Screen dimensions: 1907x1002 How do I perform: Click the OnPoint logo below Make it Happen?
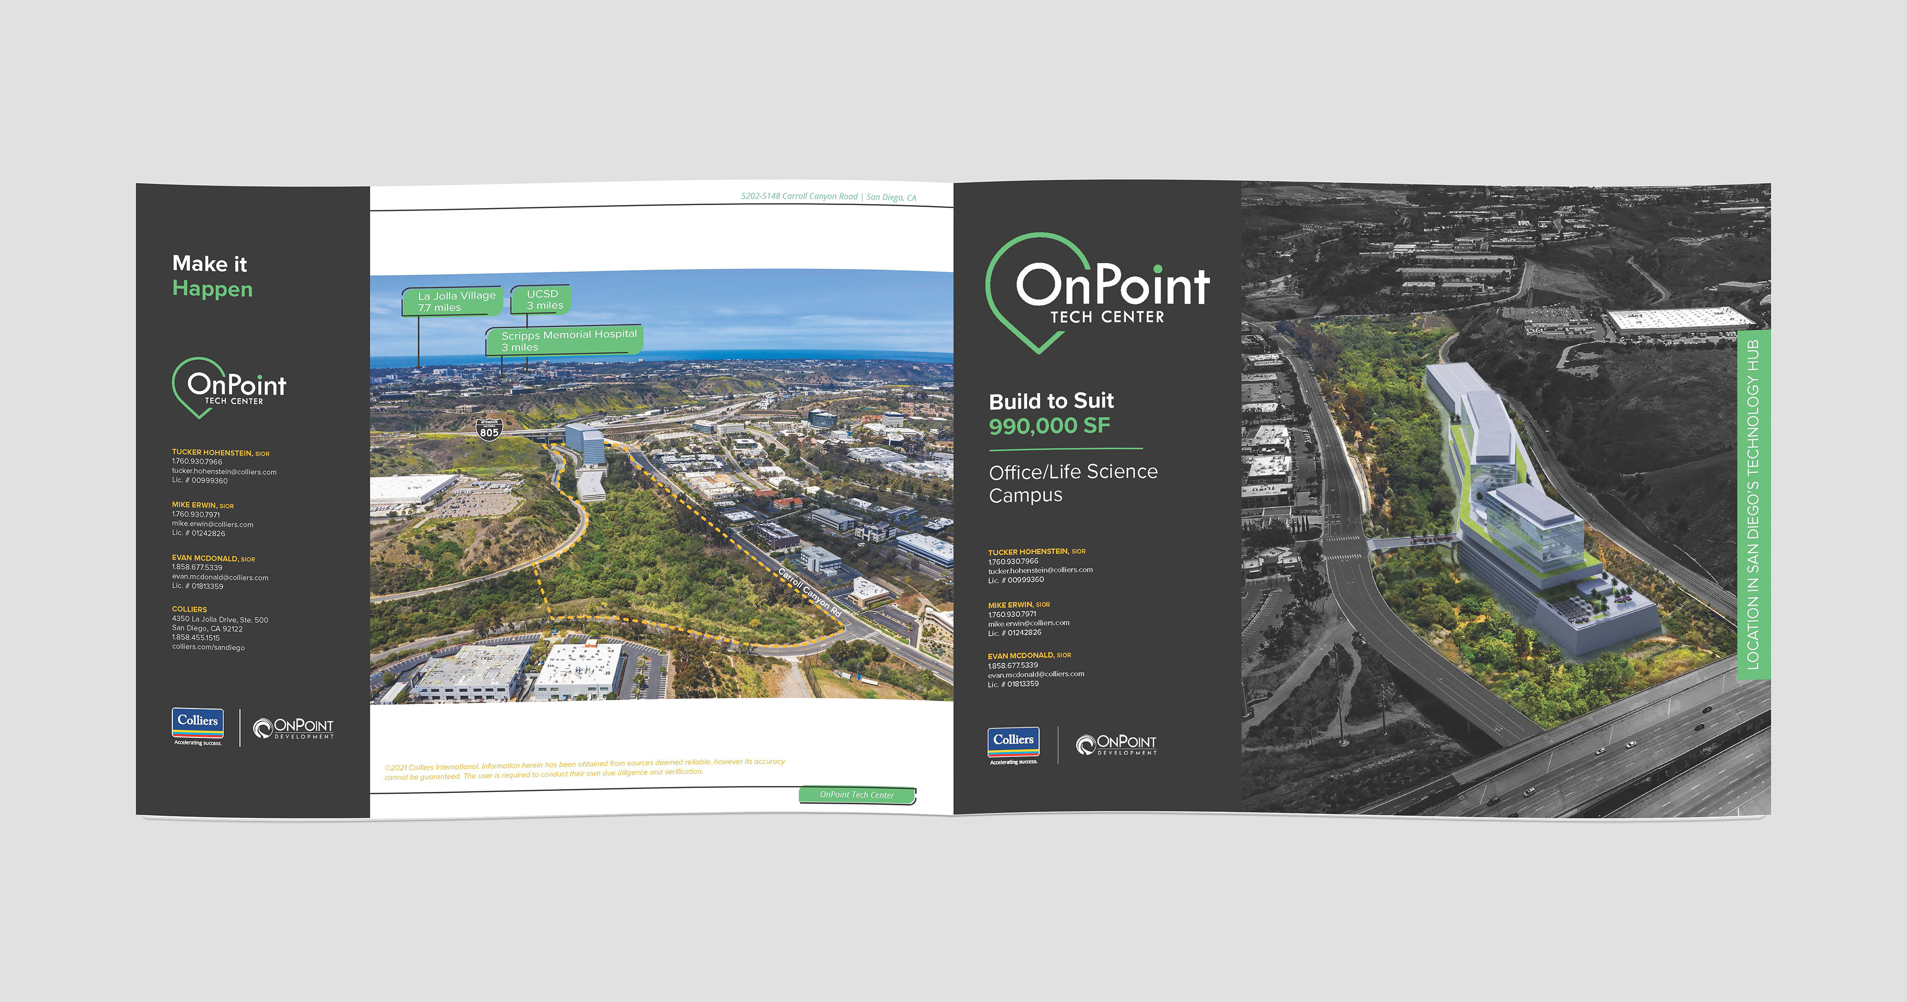click(x=229, y=388)
